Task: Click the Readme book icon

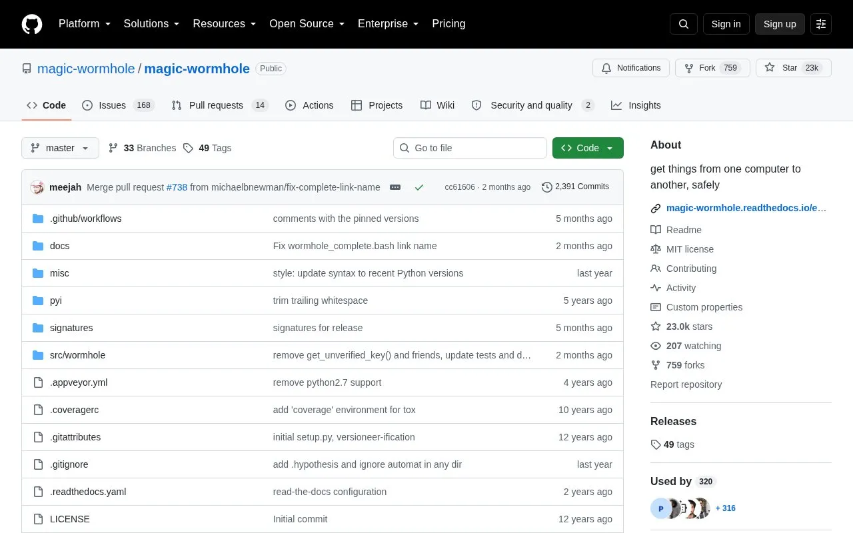Action: point(656,230)
